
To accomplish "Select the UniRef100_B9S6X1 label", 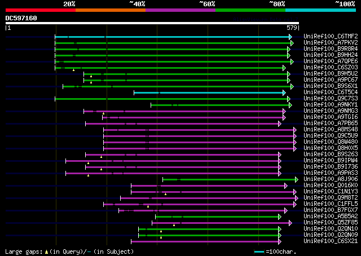I will (x=331, y=86).
